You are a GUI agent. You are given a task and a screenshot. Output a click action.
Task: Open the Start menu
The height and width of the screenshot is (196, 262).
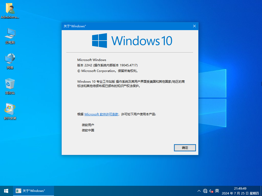click(6, 191)
